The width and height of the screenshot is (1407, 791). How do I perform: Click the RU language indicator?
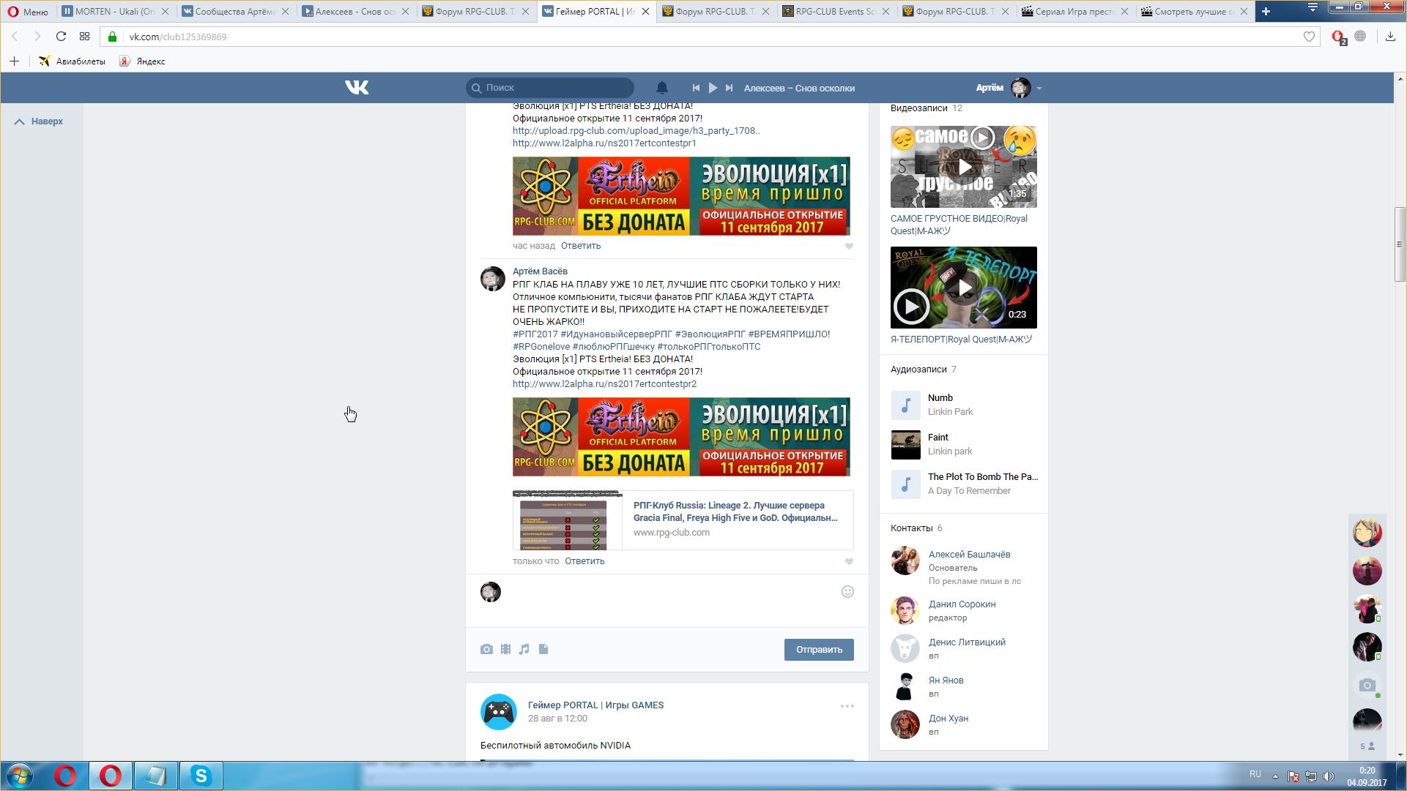pyautogui.click(x=1255, y=774)
